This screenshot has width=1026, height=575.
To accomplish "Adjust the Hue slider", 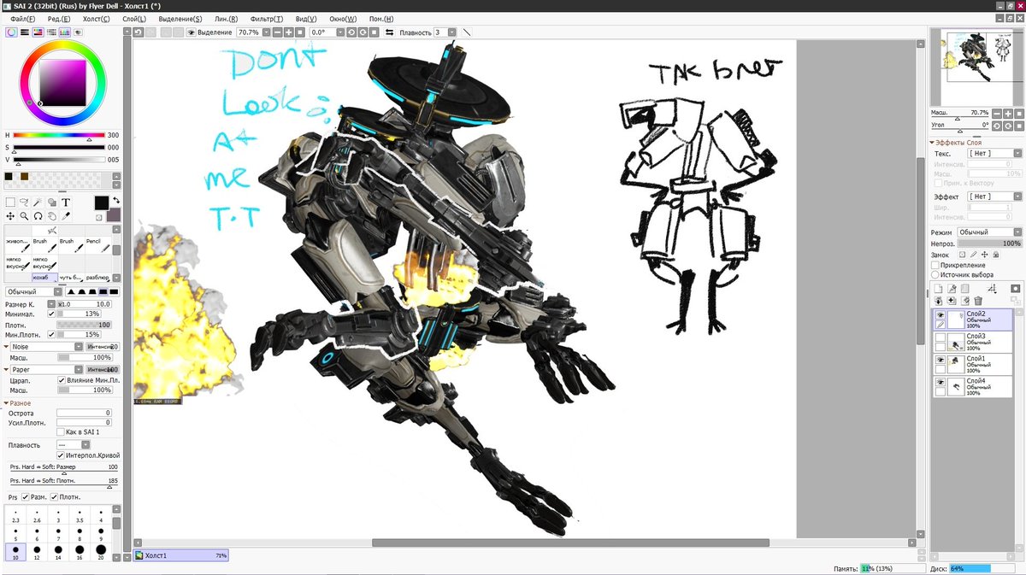I will click(x=59, y=135).
